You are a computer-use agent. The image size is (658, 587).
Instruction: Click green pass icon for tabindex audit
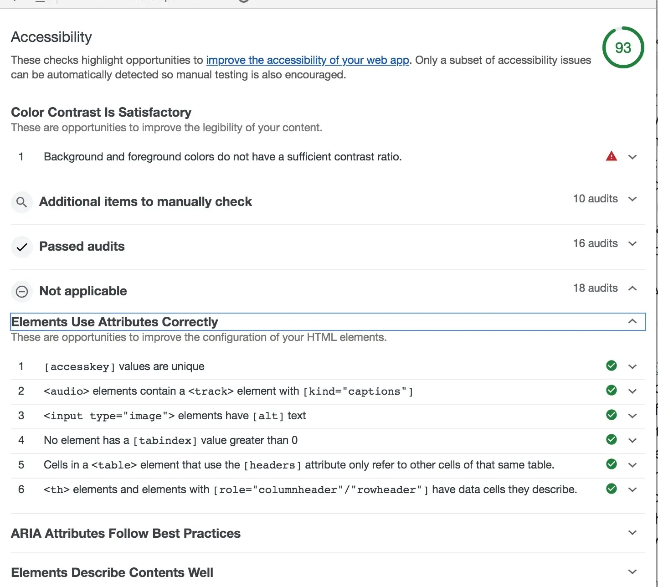(612, 440)
